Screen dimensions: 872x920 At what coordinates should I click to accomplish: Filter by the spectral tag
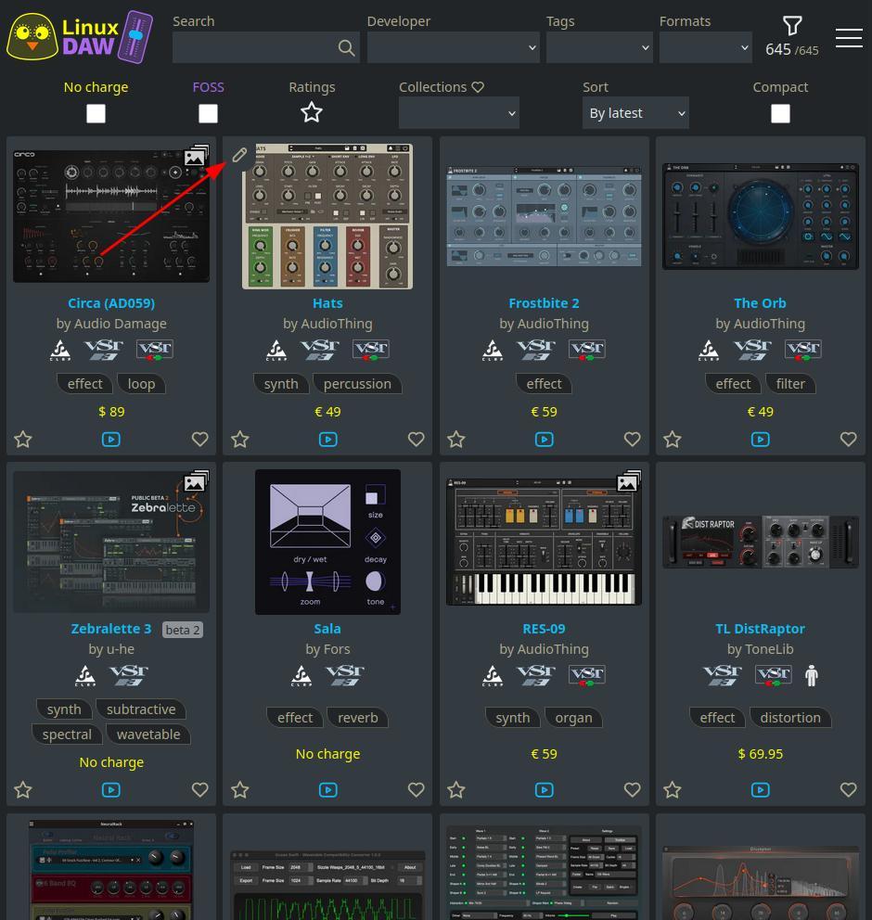click(x=67, y=735)
